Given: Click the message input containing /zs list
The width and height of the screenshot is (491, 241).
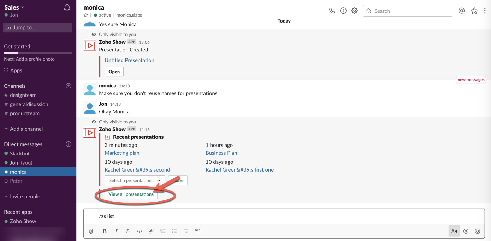Looking at the screenshot, I should click(284, 216).
